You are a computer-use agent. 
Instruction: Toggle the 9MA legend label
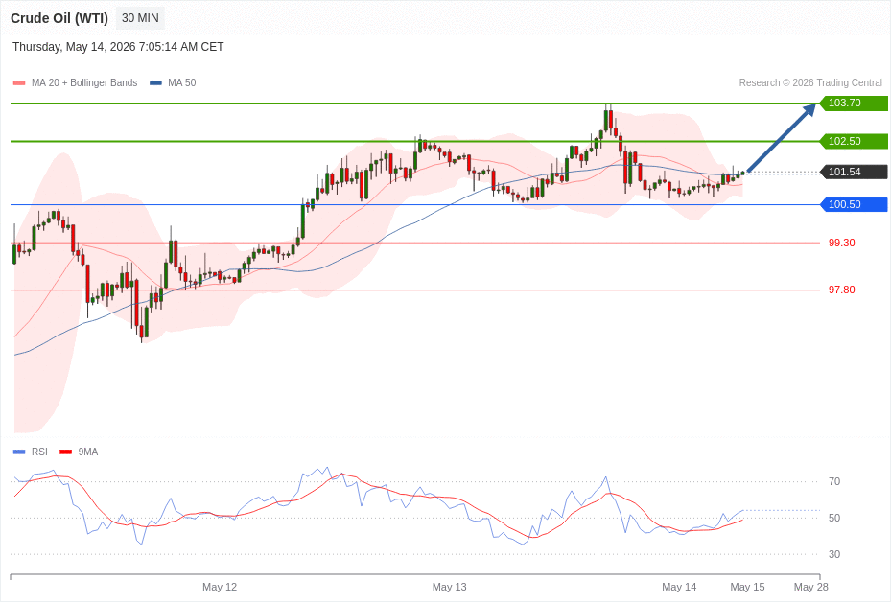click(x=88, y=452)
